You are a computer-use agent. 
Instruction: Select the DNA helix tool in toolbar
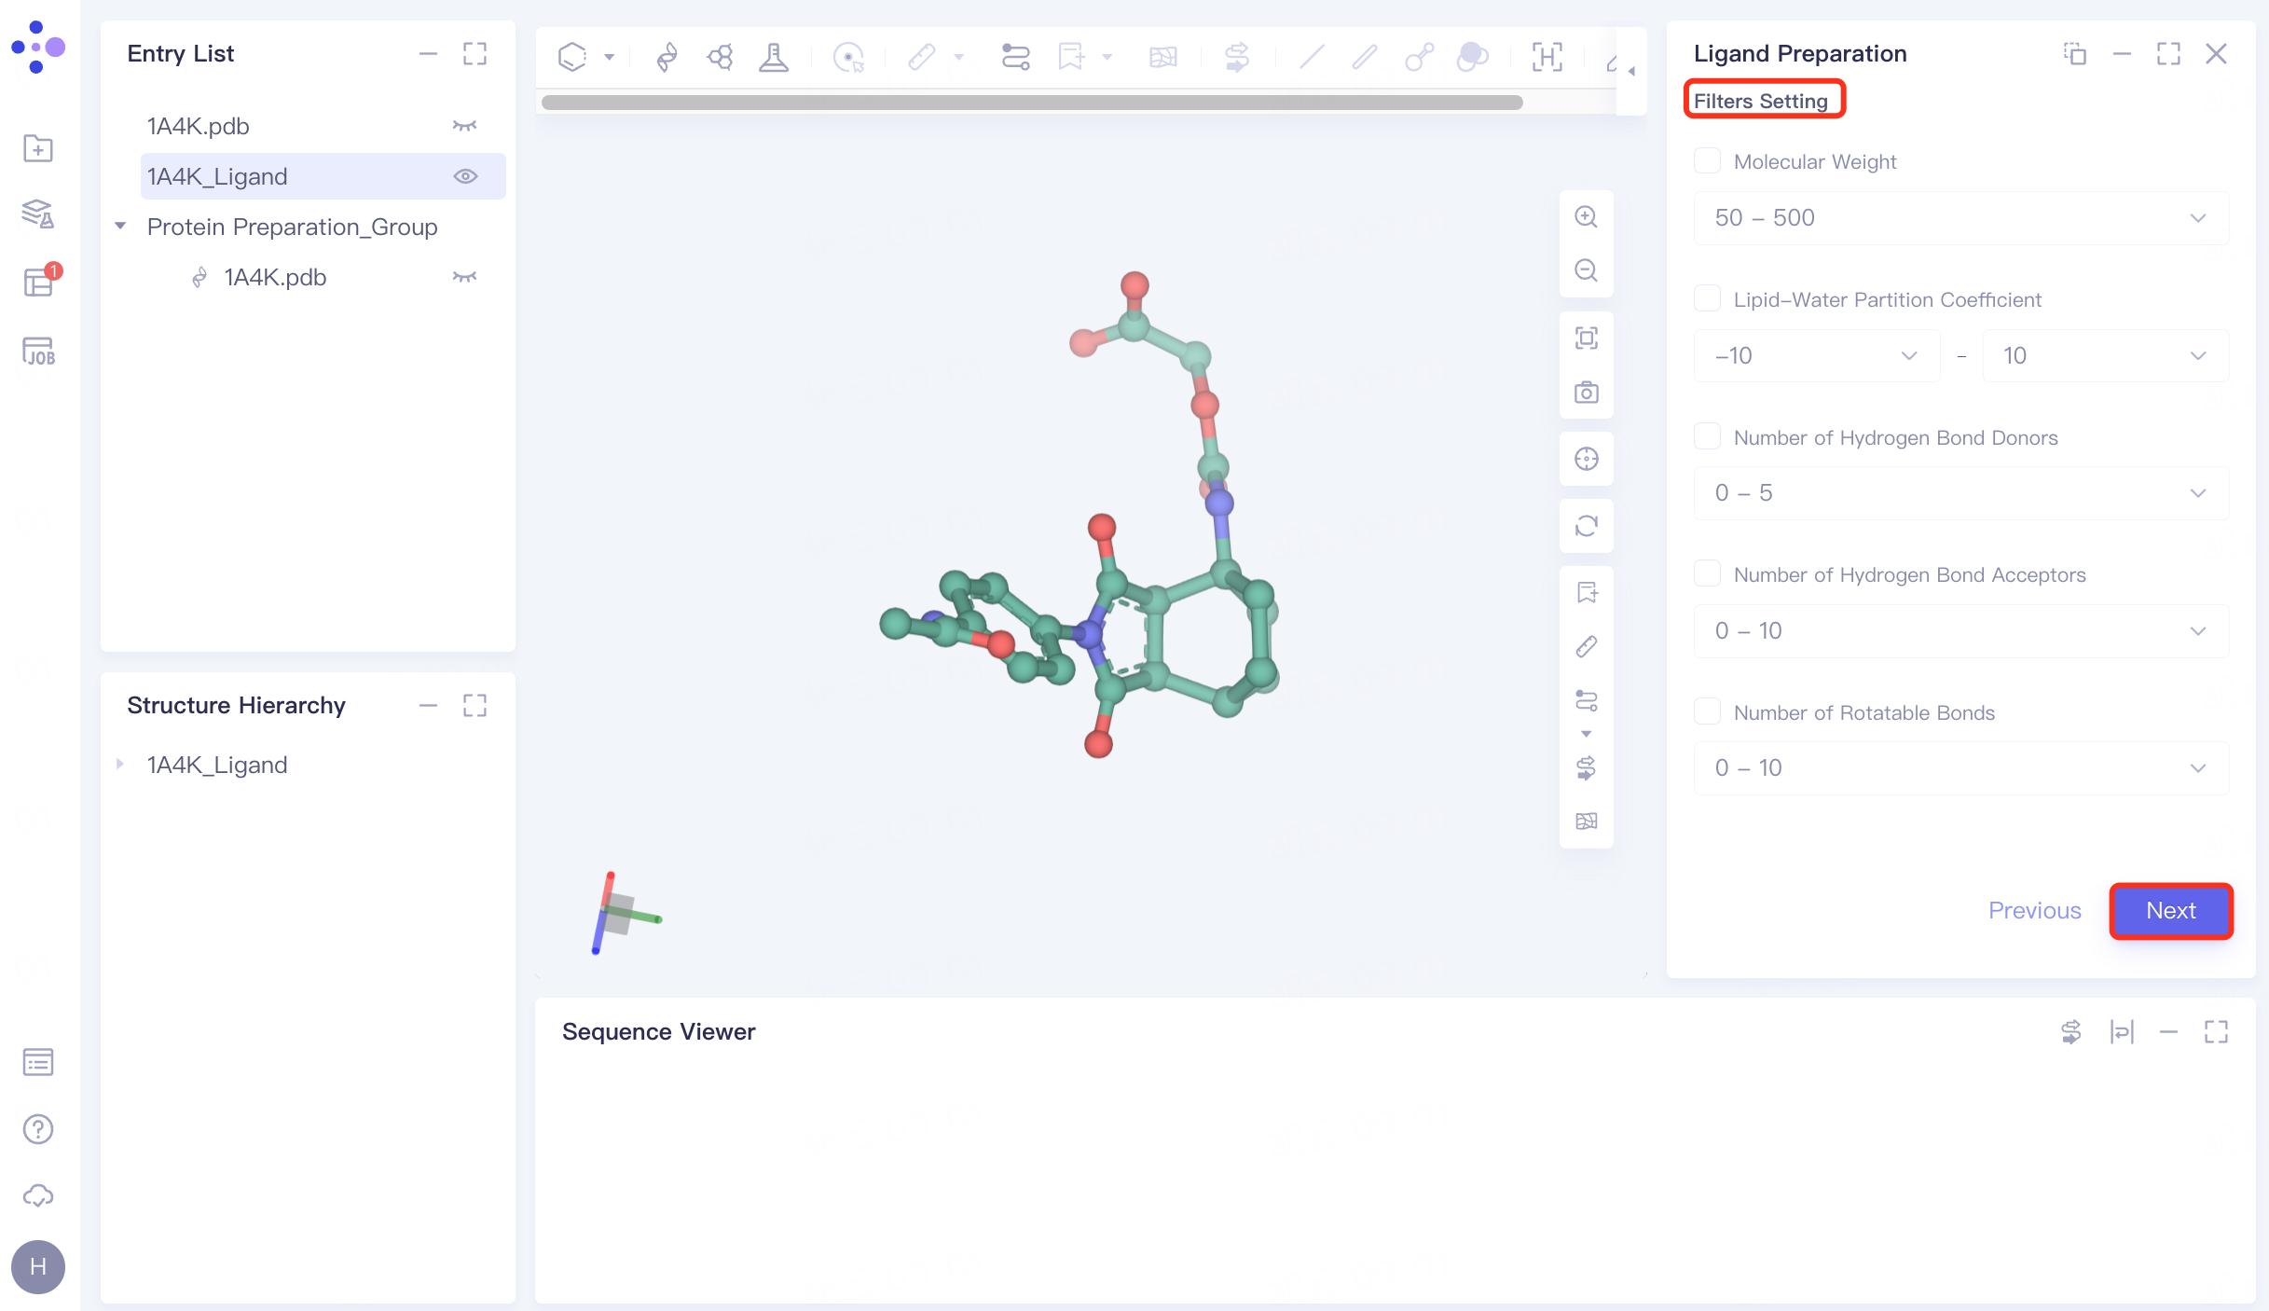666,57
